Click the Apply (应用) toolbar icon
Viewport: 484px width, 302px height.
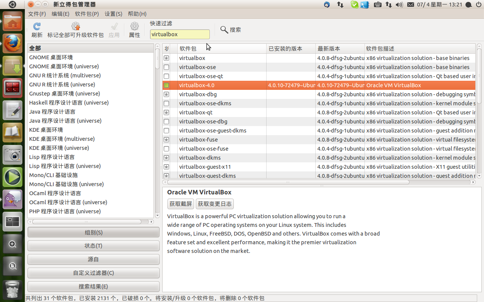click(x=114, y=26)
